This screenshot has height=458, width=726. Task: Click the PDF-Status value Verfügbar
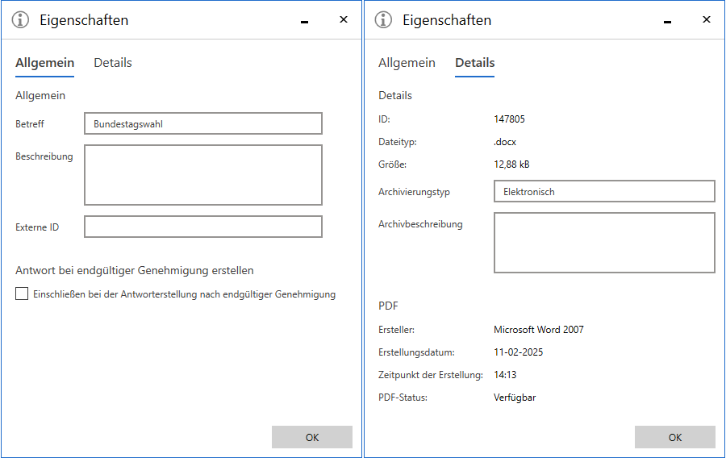click(515, 398)
